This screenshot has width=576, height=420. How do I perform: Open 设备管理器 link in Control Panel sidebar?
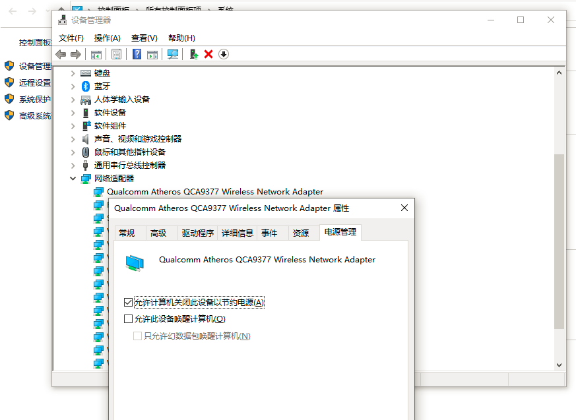[x=36, y=67]
